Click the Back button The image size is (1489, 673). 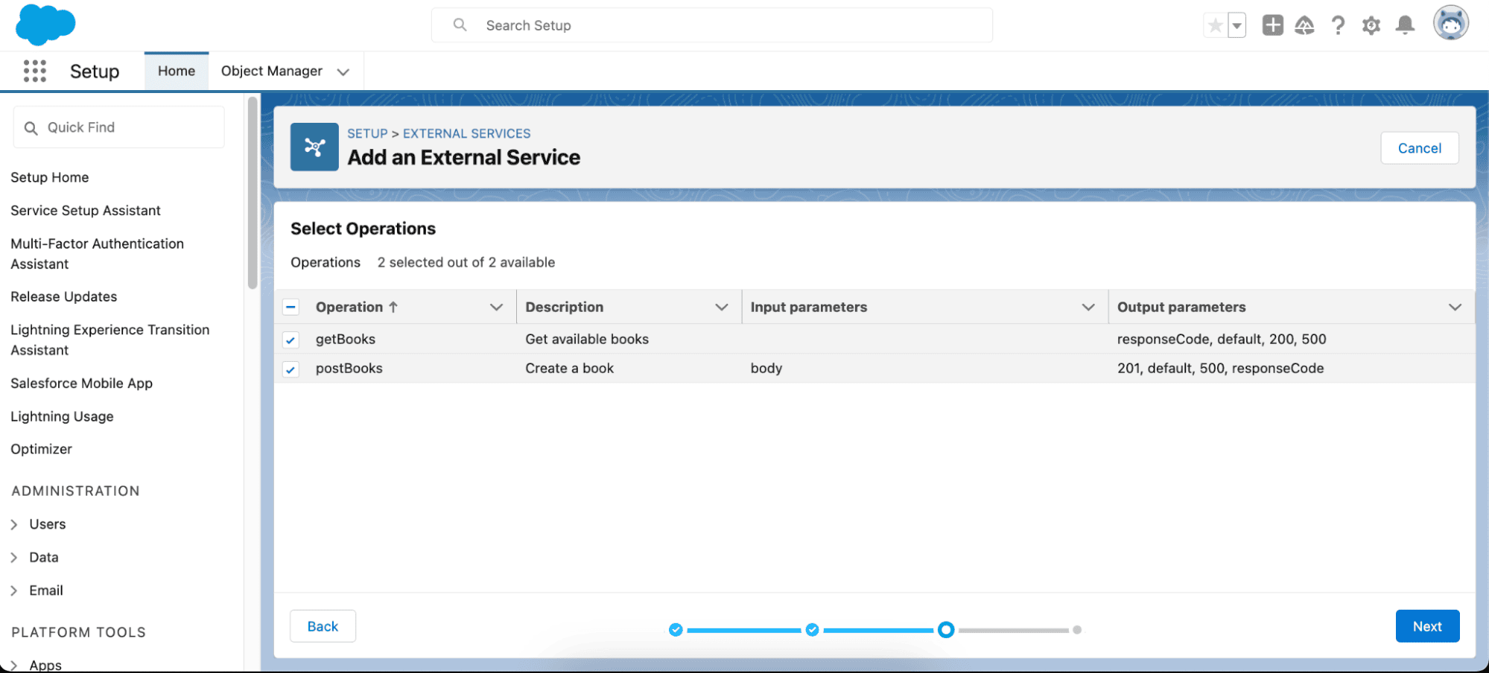click(x=323, y=626)
